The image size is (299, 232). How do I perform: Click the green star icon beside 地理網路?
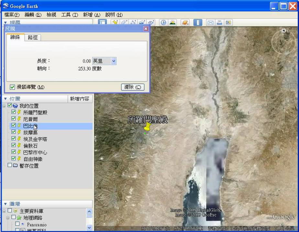tap(19, 217)
